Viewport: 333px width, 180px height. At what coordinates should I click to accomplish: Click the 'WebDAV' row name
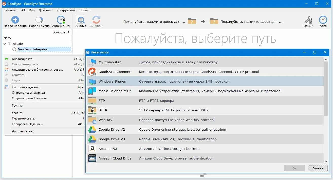click(105, 120)
